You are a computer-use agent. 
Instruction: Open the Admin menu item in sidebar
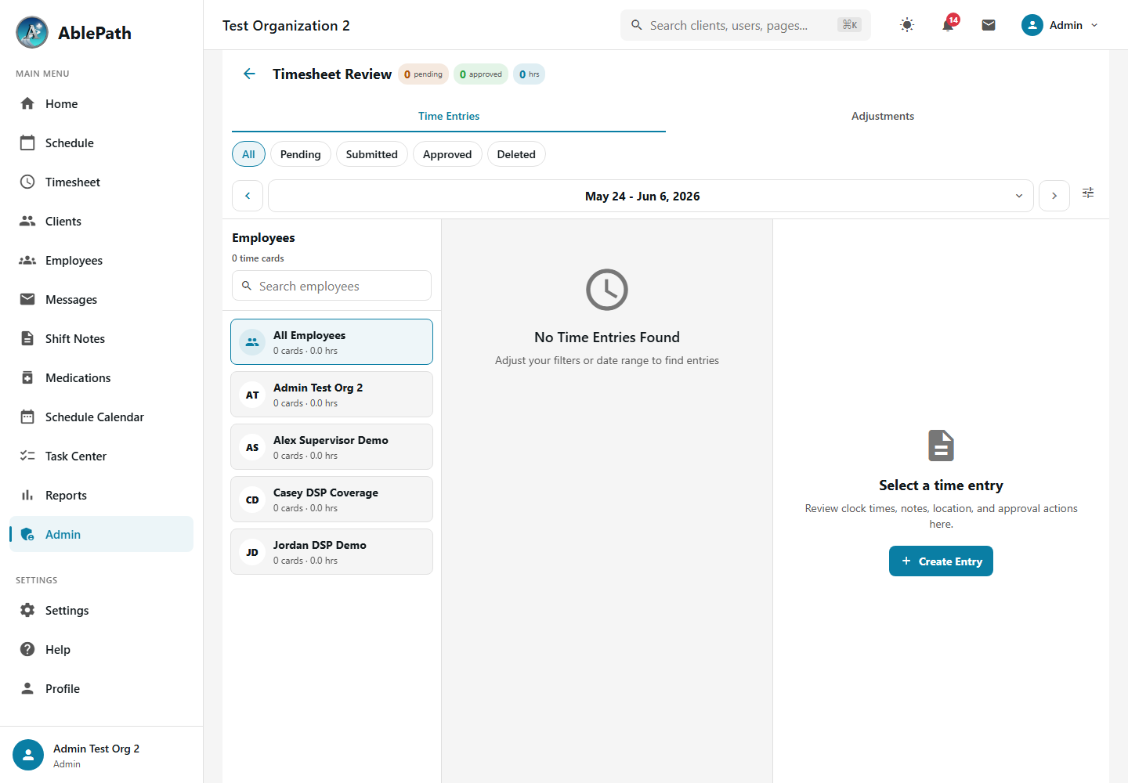coord(101,534)
